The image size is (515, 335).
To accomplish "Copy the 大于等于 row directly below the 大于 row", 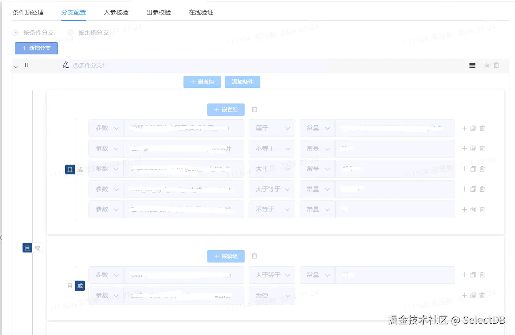I will [x=473, y=189].
